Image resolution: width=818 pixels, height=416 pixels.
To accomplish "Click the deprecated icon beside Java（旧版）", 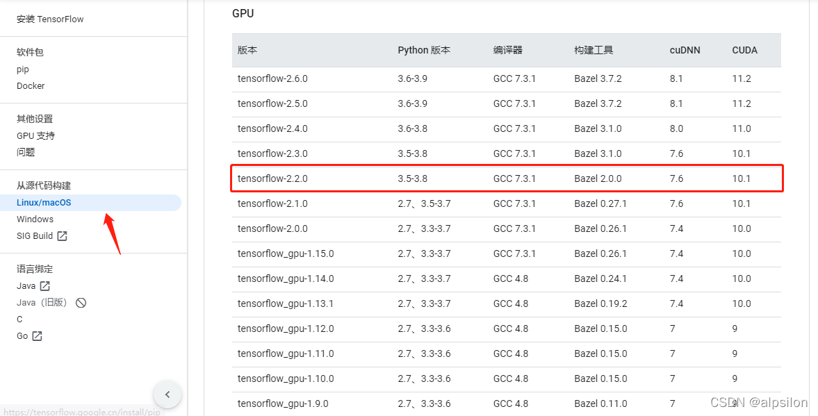I will coord(81,302).
